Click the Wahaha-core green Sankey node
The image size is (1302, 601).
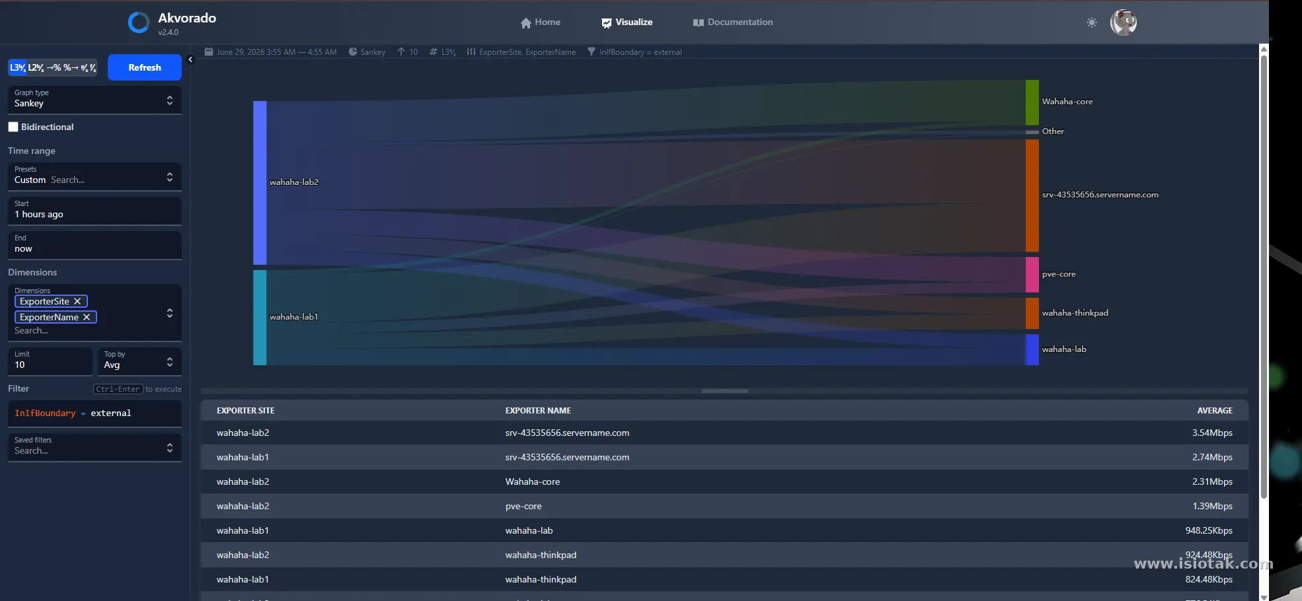click(x=1032, y=102)
